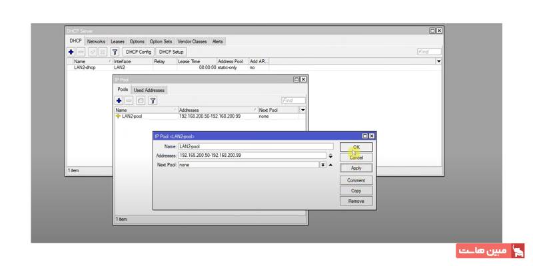
Task: Close the DHCP Server window
Action: point(439,31)
